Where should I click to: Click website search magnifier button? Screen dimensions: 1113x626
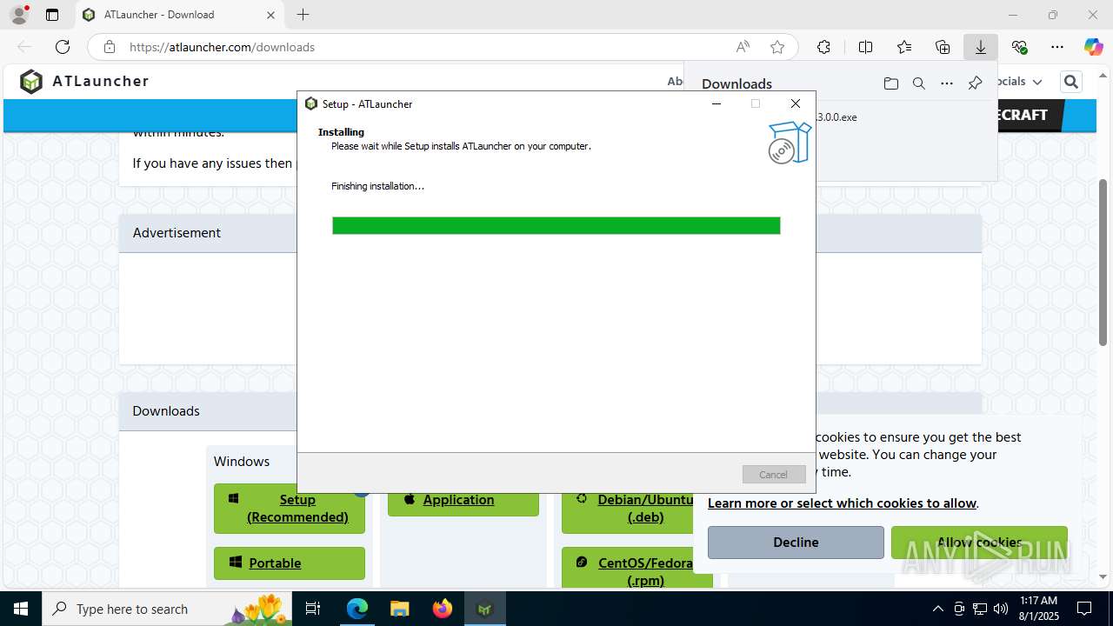(1071, 82)
